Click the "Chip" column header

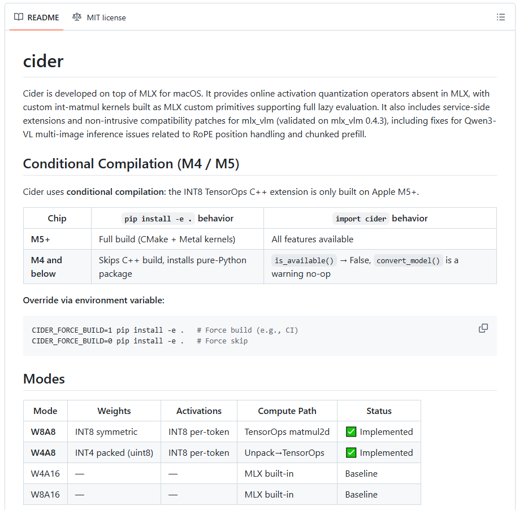pyautogui.click(x=57, y=218)
